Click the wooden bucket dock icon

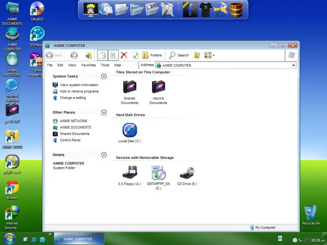tap(236, 10)
